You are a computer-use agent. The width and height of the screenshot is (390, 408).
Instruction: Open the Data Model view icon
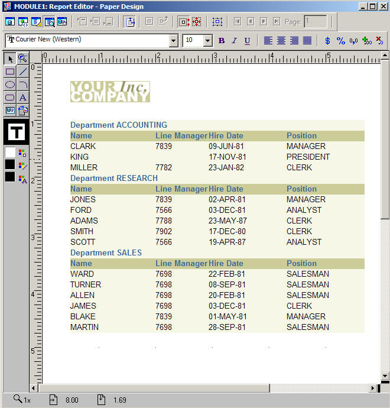10,22
